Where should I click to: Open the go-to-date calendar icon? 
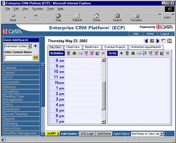tap(163, 41)
